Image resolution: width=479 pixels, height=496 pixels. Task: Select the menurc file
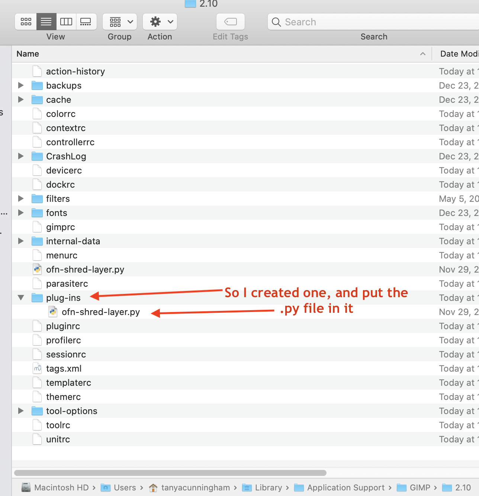(62, 255)
